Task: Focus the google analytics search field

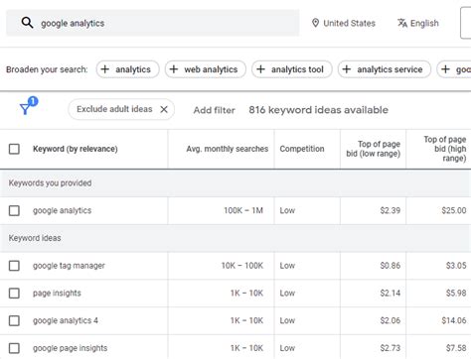Action: pos(153,23)
